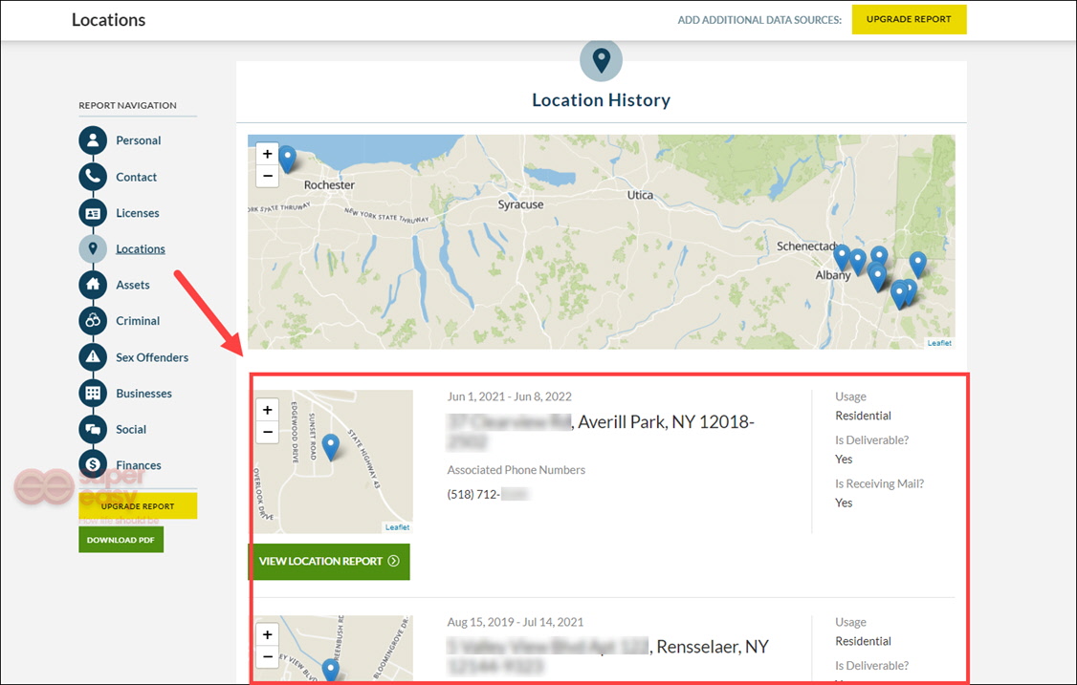
Task: Click the Utica label on the map
Action: click(x=640, y=195)
